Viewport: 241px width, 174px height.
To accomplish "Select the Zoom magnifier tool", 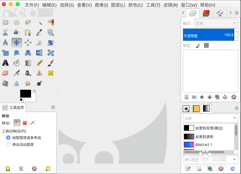I will point(51,33).
